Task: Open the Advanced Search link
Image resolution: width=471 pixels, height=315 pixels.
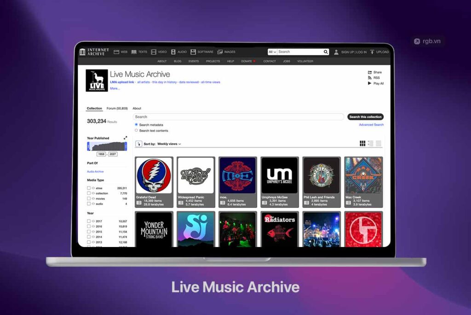Action: [371, 125]
